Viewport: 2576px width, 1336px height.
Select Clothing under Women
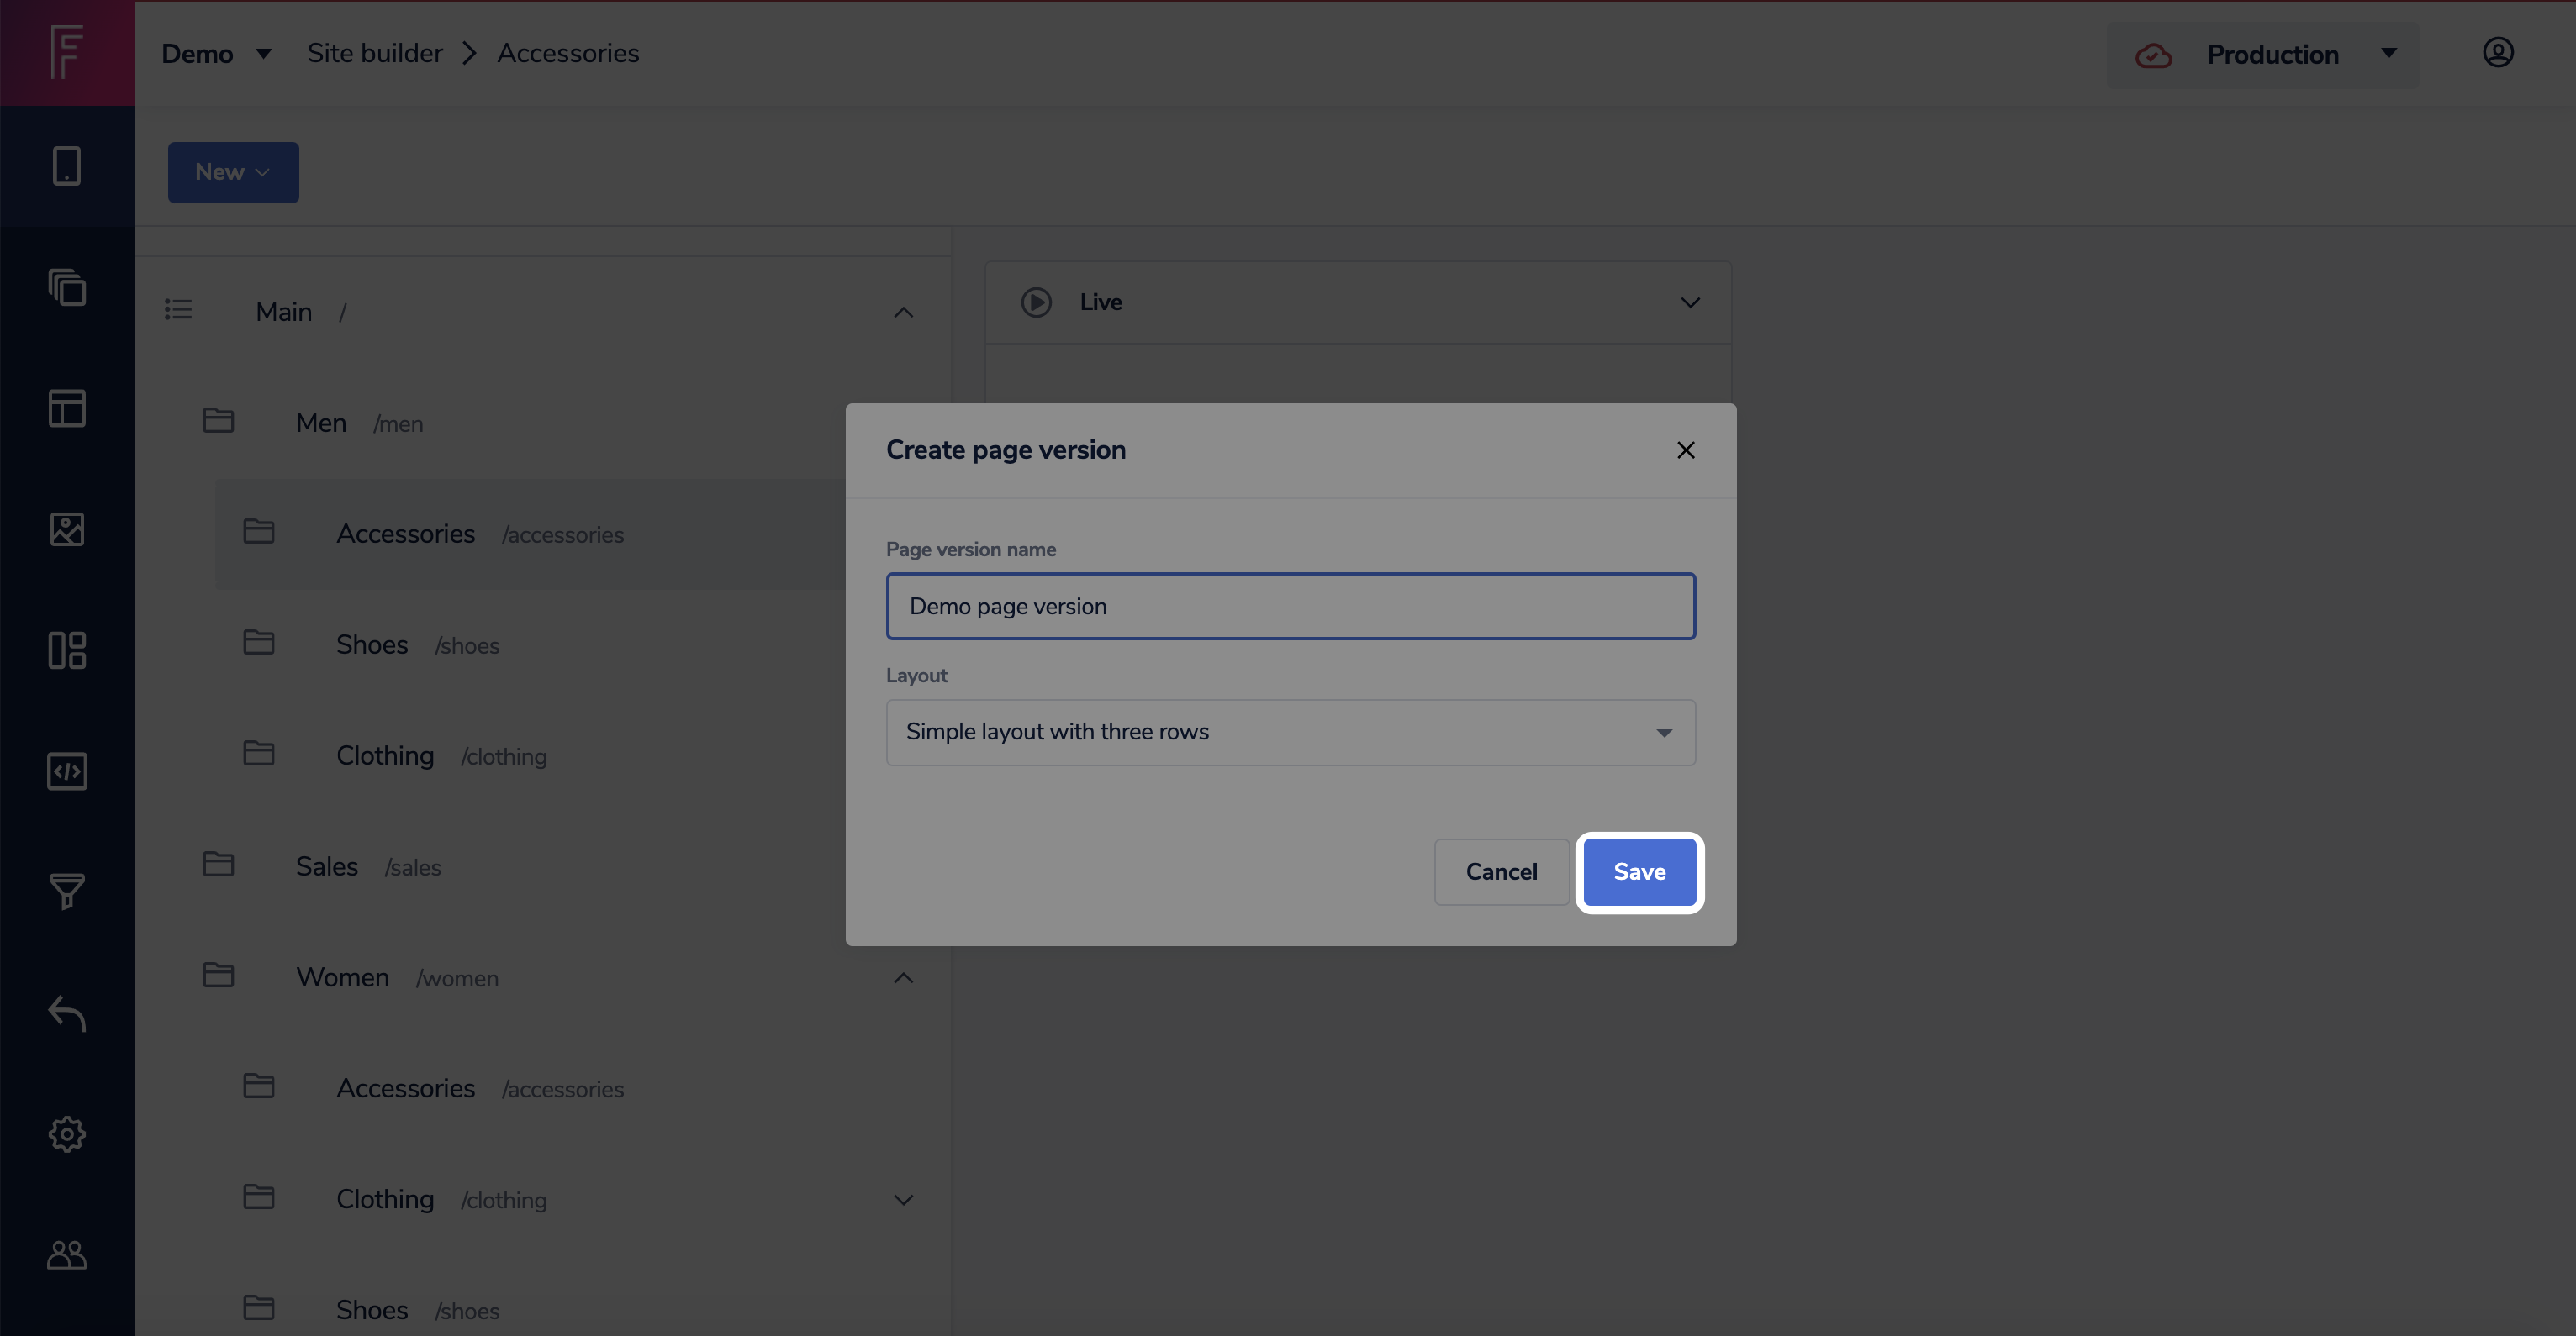pos(441,1199)
